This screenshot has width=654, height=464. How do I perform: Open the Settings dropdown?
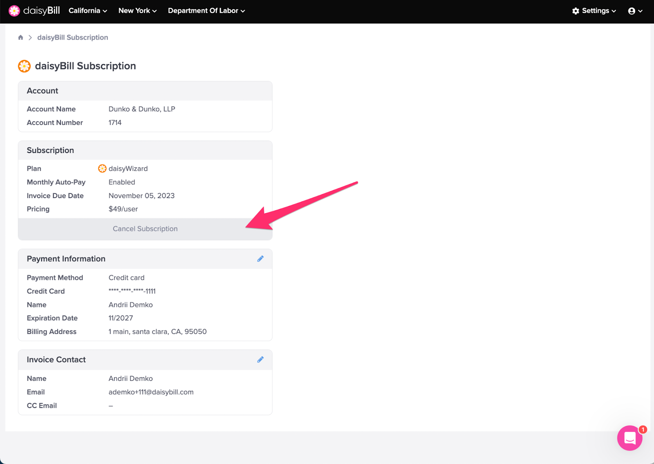coord(594,11)
